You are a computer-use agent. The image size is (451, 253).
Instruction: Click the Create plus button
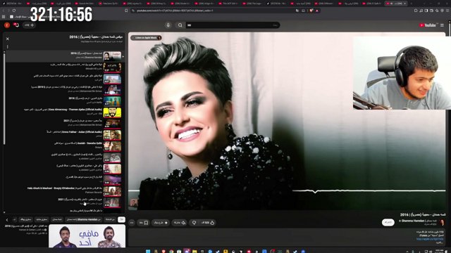pos(29,25)
